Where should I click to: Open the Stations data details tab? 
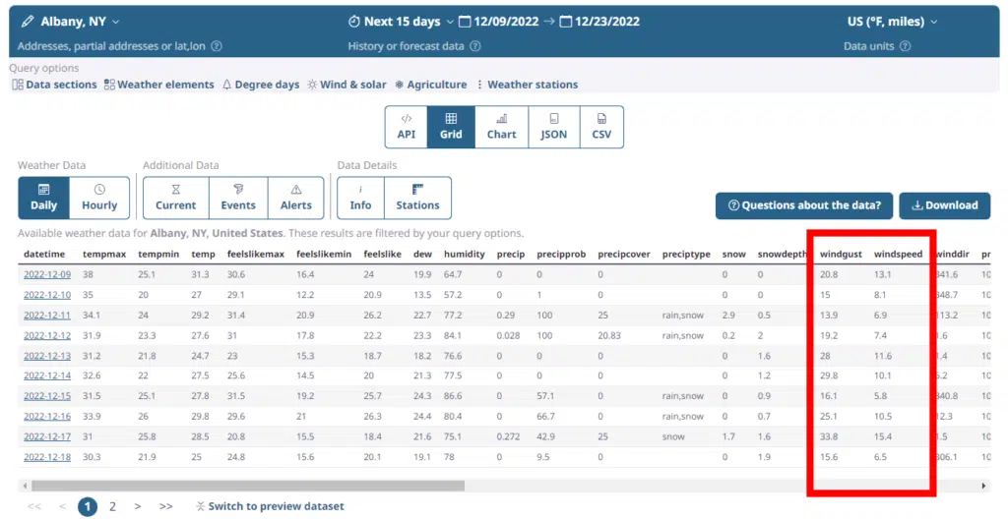point(417,198)
